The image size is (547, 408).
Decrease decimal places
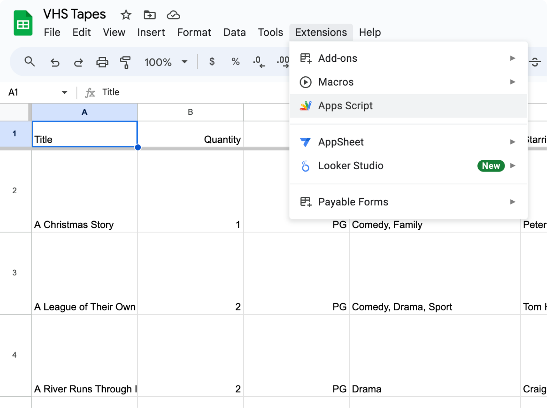click(x=259, y=61)
